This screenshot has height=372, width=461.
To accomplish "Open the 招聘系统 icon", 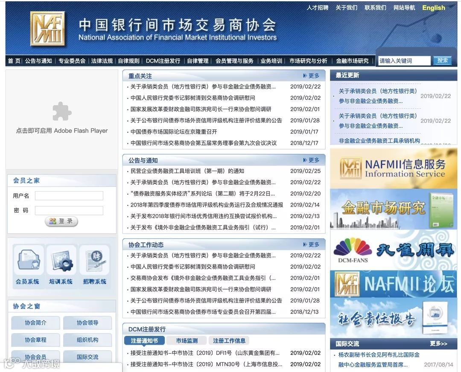I will coord(94,265).
